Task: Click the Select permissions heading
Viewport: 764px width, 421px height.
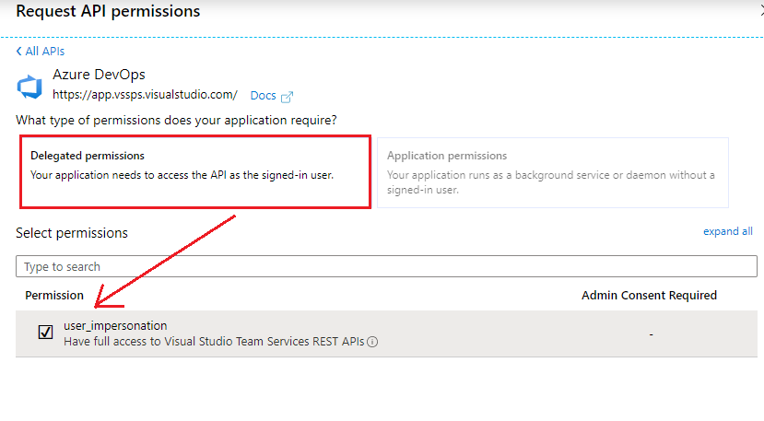Action: 72,233
